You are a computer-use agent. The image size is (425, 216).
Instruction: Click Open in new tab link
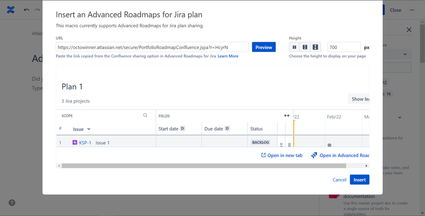click(x=282, y=155)
